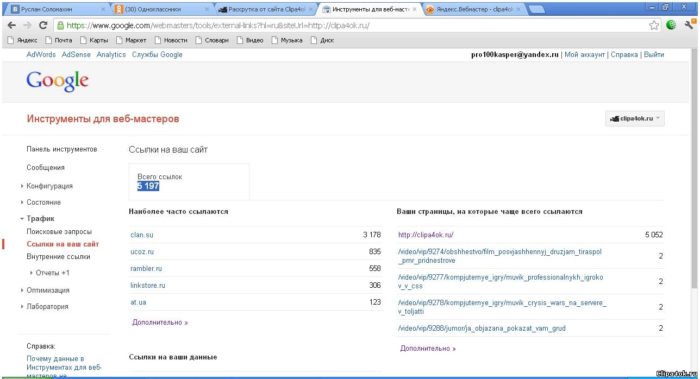Open the clipa4ok.ru site selector dropdown

[635, 118]
